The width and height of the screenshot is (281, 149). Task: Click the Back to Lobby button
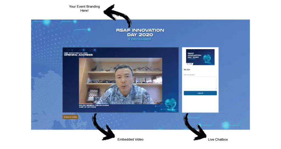pos(71,117)
